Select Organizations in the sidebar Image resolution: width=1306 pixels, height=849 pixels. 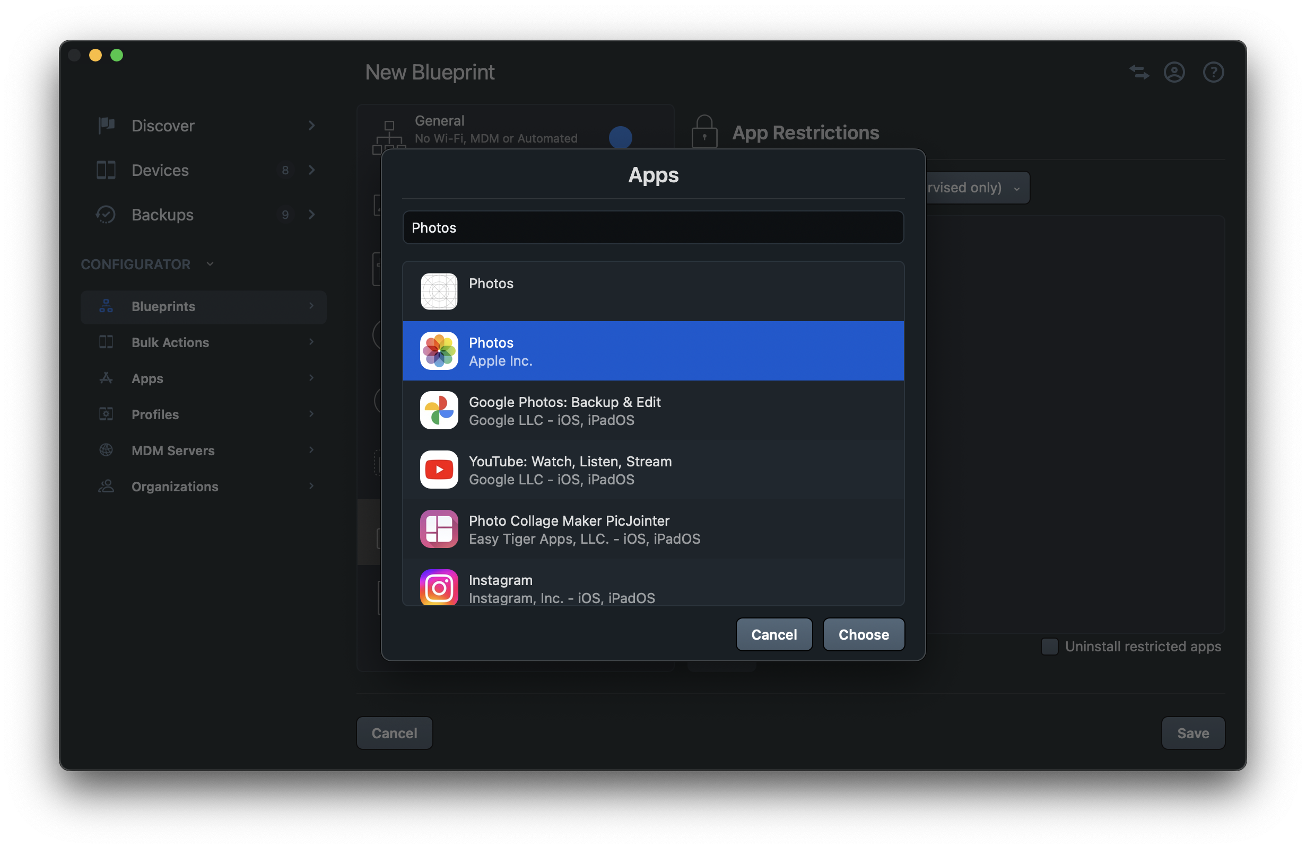204,486
